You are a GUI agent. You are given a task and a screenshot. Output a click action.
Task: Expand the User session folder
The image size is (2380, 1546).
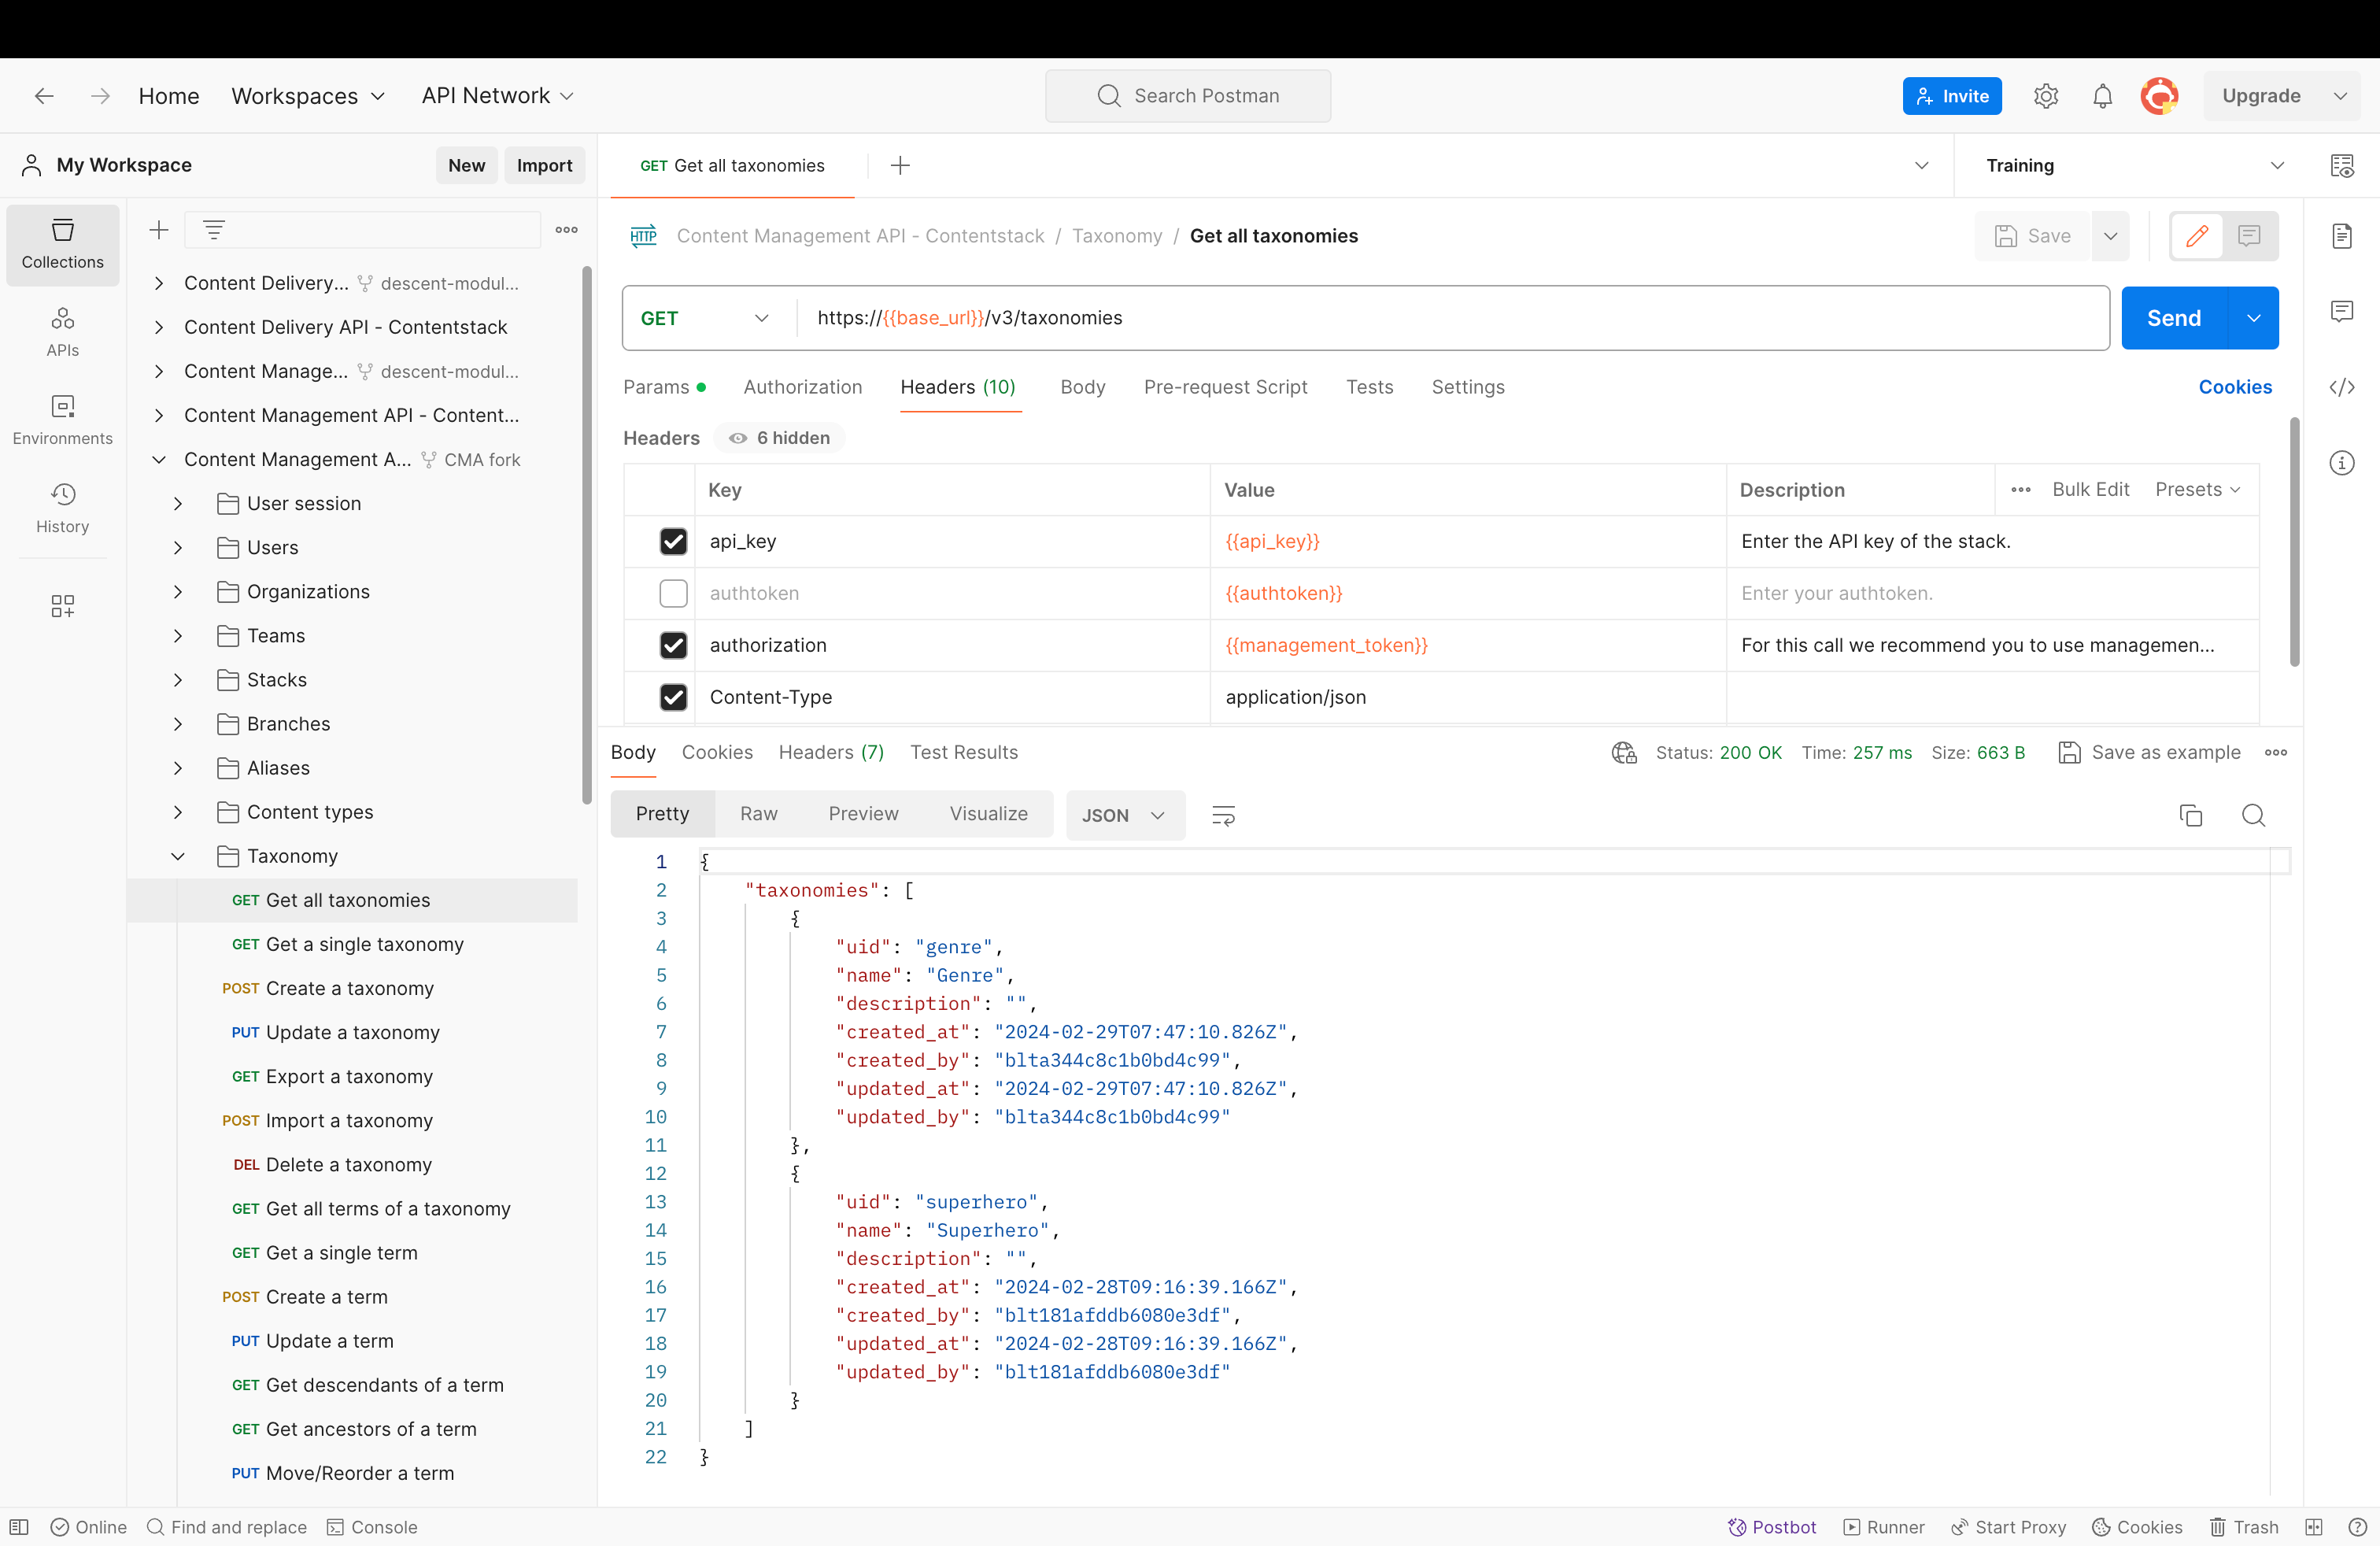pos(178,504)
